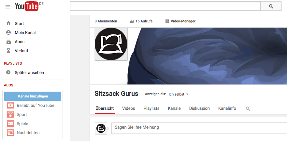Switch to the Kanäle tab
The image size is (287, 141).
[174, 109]
